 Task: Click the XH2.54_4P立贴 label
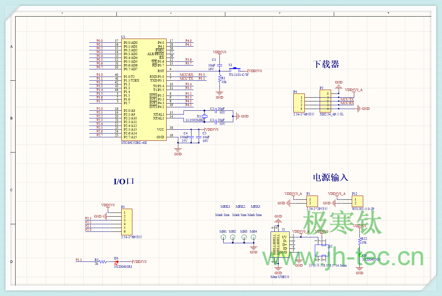(332, 114)
